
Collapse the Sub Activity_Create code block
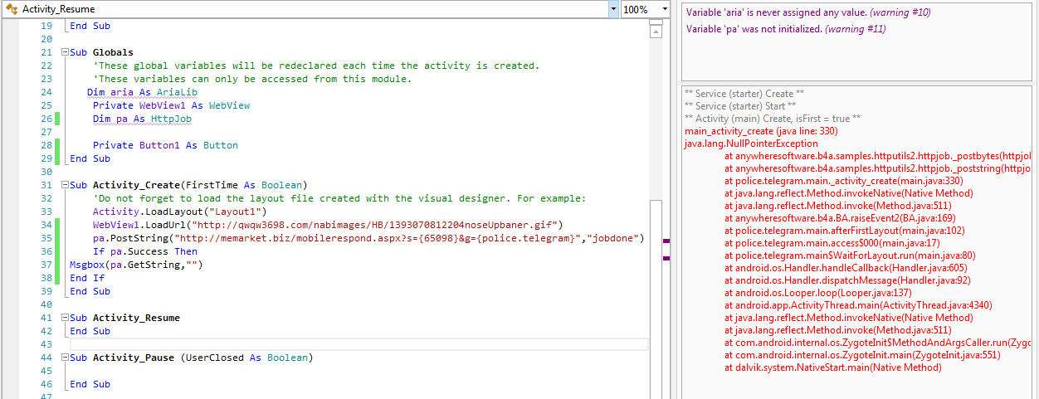point(65,185)
